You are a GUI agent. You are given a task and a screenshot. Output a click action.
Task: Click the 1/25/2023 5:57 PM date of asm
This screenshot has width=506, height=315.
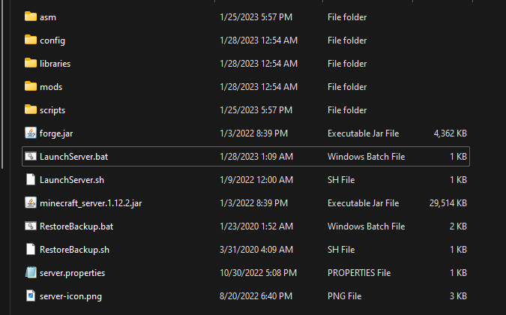point(256,17)
